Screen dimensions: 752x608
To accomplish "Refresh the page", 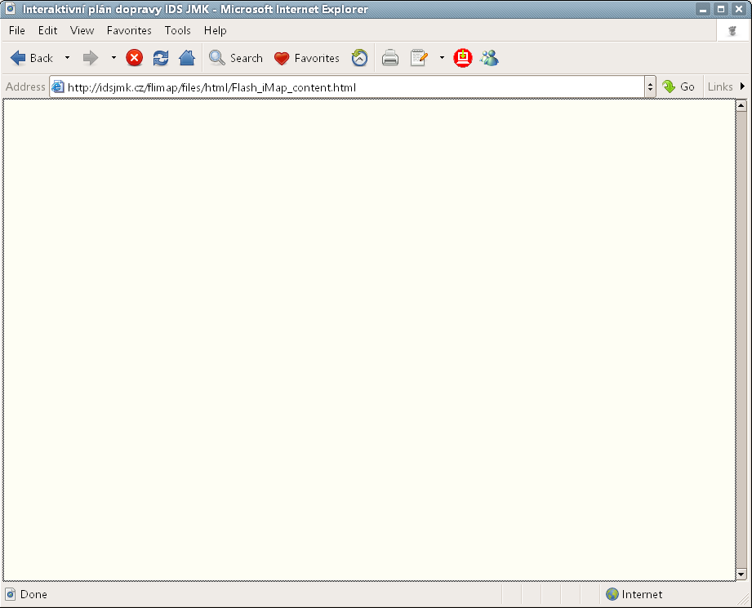I will (x=161, y=58).
